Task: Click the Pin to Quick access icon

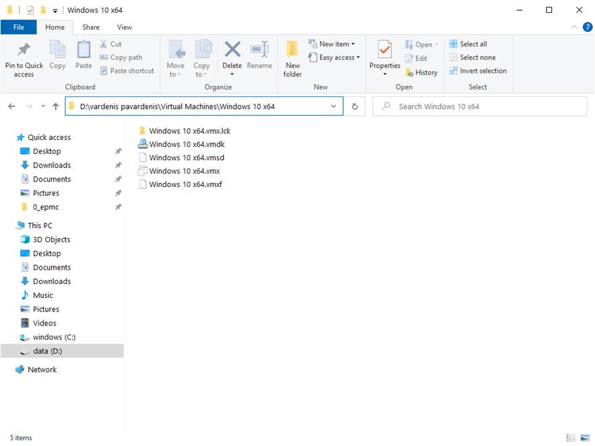Action: [x=24, y=50]
